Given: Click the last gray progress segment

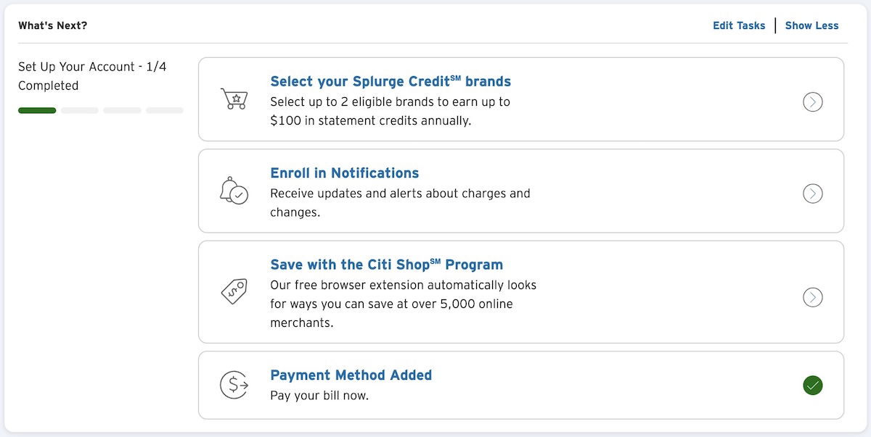Looking at the screenshot, I should tap(165, 110).
